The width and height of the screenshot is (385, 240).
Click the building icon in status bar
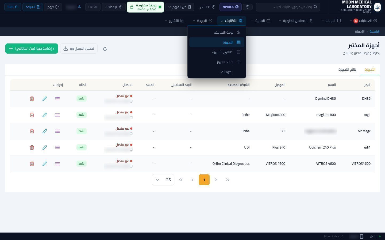[361, 237]
